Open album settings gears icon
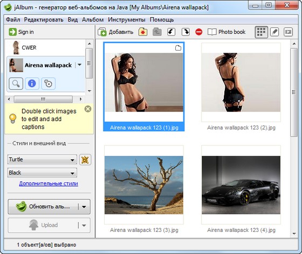 [48, 83]
